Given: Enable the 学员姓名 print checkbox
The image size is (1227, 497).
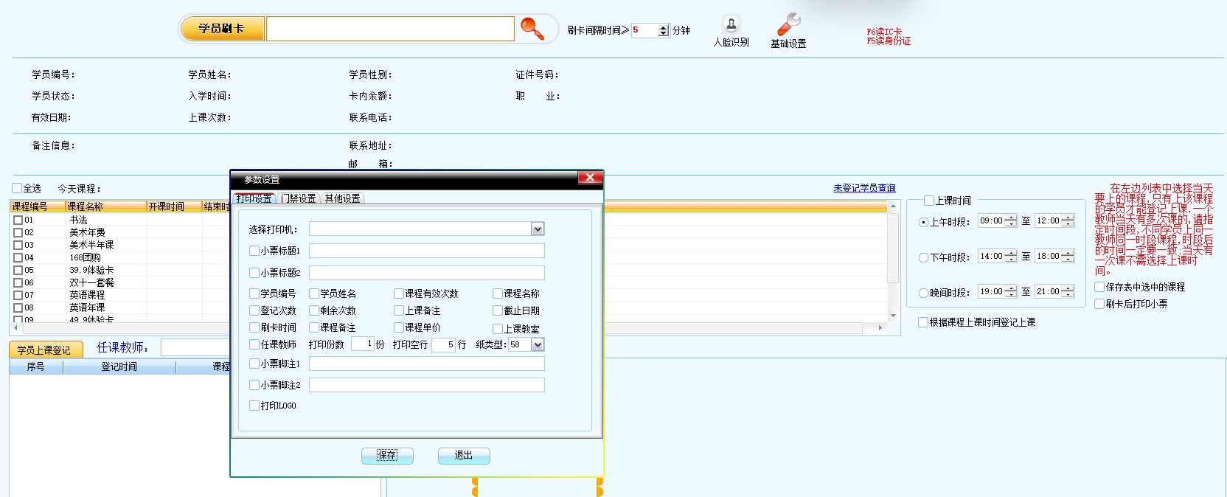Looking at the screenshot, I should click(314, 293).
